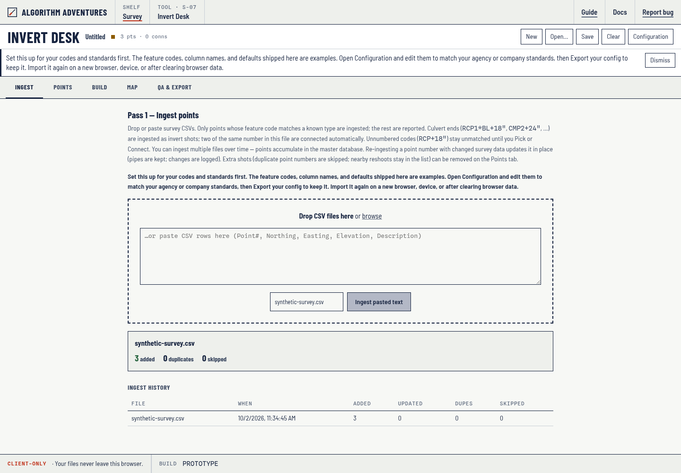Click the Clear button
This screenshot has width=681, height=473.
pos(613,36)
